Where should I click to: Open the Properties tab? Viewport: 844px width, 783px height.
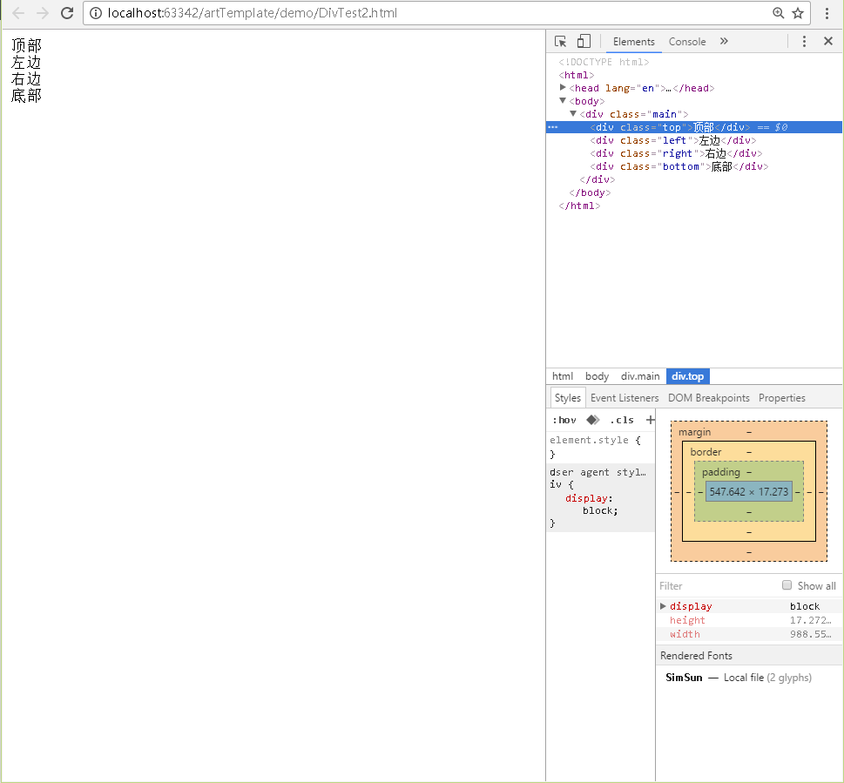pyautogui.click(x=781, y=398)
